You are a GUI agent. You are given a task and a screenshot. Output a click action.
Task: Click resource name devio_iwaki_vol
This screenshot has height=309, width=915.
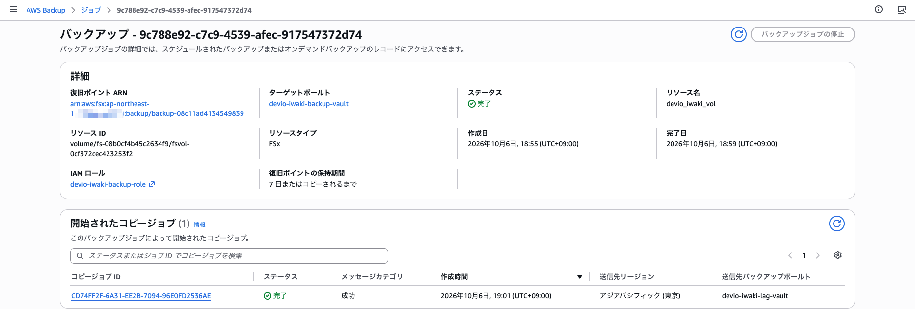[691, 104]
